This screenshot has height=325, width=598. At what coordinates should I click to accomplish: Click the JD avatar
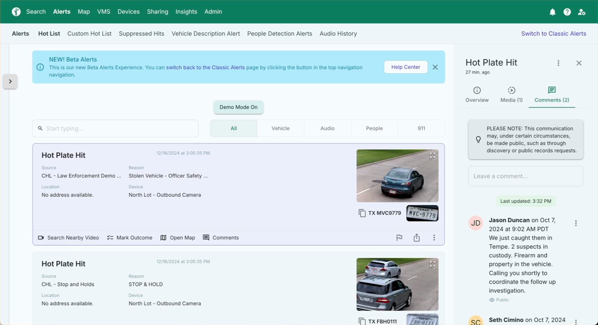pyautogui.click(x=476, y=223)
